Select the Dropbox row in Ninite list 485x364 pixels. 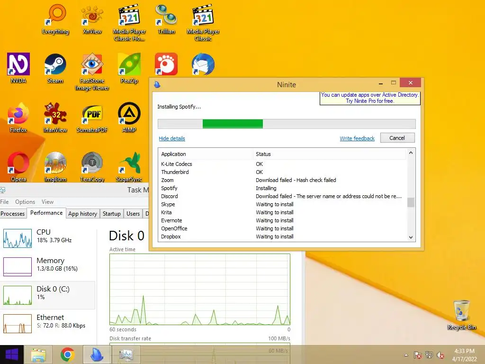point(283,237)
